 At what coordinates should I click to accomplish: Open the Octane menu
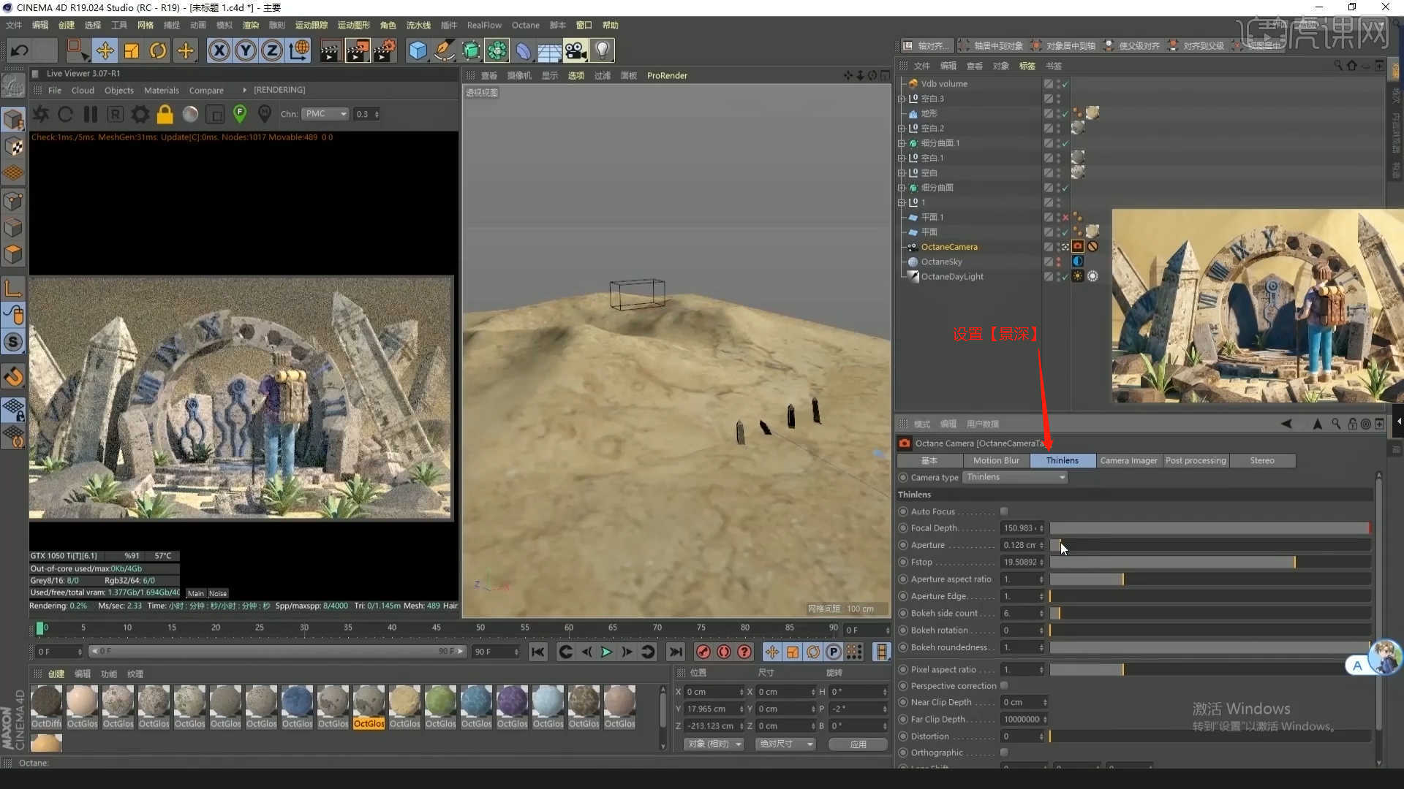coord(525,25)
